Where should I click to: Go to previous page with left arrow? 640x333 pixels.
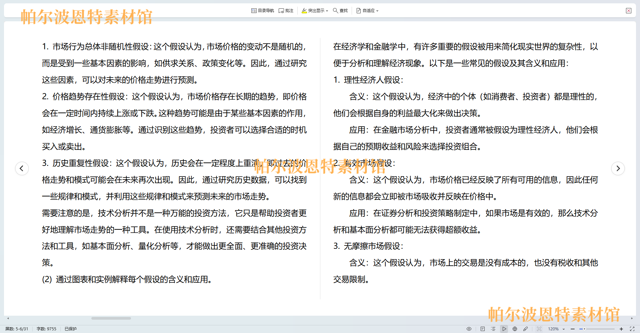[22, 168]
